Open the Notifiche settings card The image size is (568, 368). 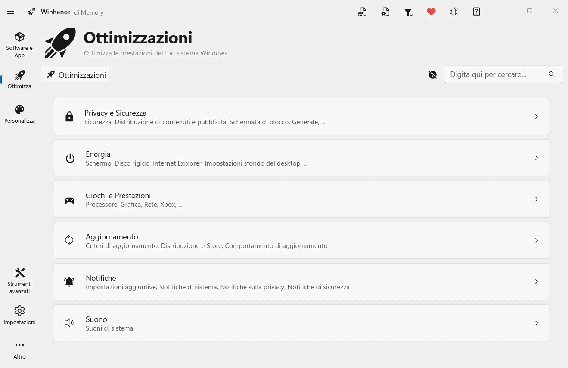301,281
